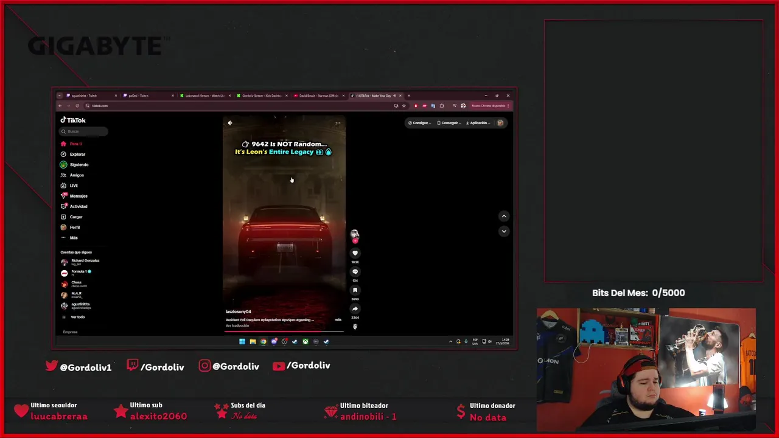The height and width of the screenshot is (438, 779).
Task: Go to the previous video with the up chevron
Action: click(504, 216)
